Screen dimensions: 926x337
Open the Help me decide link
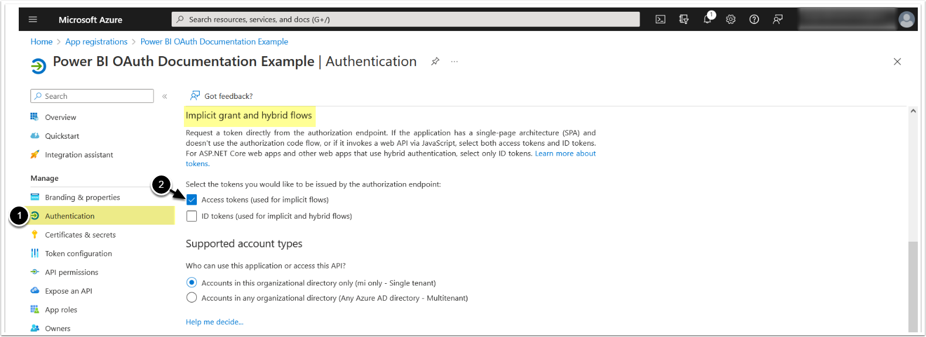[214, 322]
